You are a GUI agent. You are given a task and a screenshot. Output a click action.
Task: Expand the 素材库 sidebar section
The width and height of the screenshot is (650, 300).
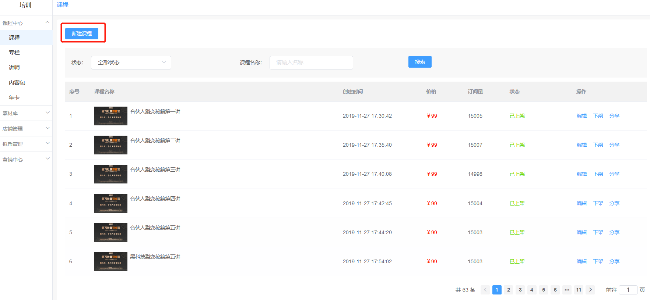[x=26, y=113]
